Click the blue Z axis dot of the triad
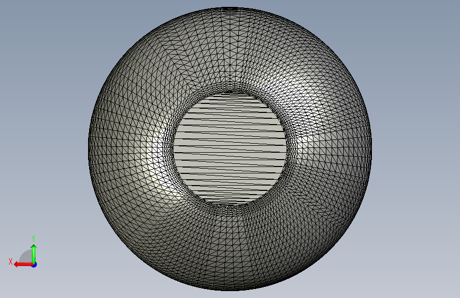Screen dimensions: 460x298 pyautogui.click(x=34, y=265)
